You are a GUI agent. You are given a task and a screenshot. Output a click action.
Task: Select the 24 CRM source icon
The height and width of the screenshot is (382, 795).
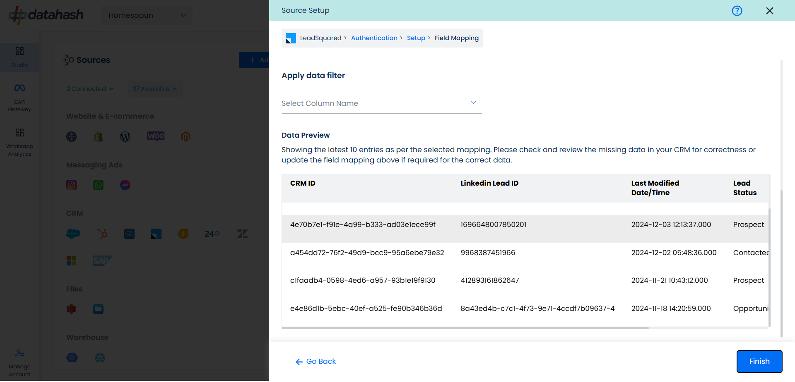point(212,234)
